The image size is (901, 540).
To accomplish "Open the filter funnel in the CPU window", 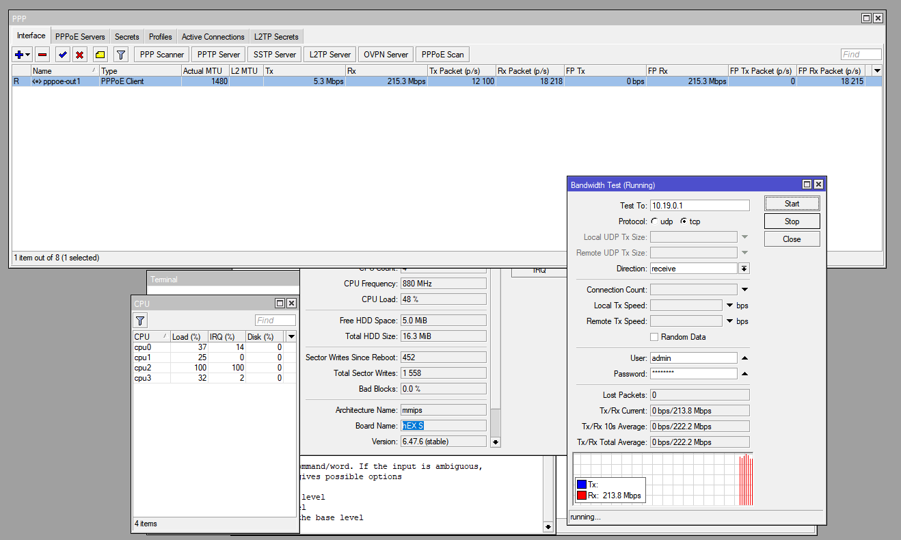I will (140, 321).
